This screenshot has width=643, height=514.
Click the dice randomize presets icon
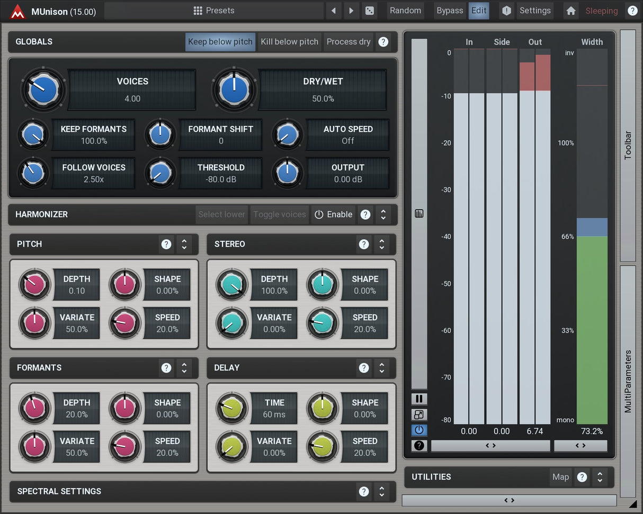(x=369, y=11)
